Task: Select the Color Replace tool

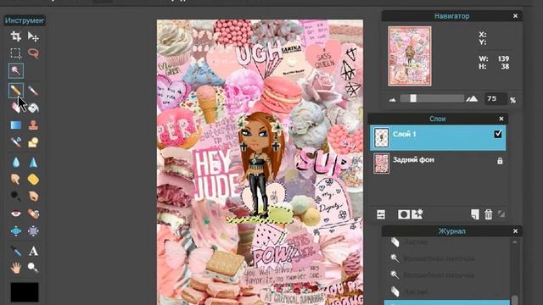Action: (15, 142)
